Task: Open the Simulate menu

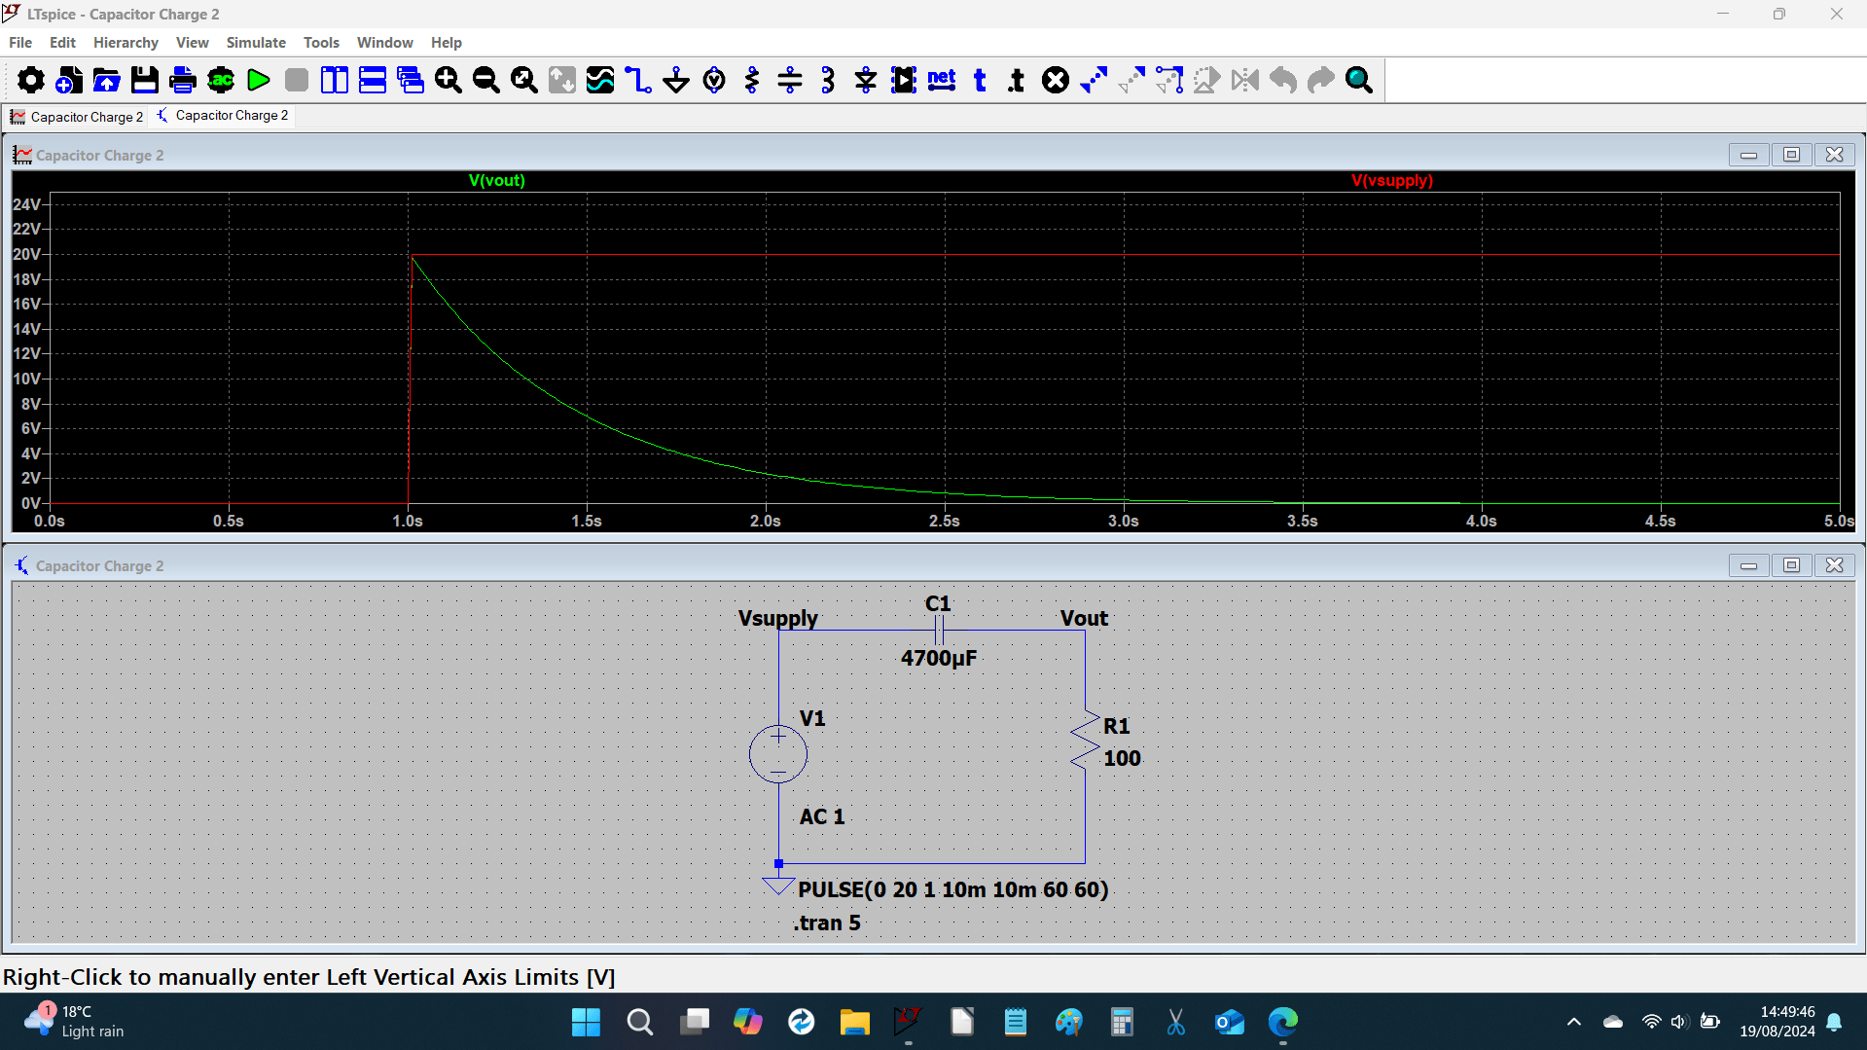Action: (256, 43)
